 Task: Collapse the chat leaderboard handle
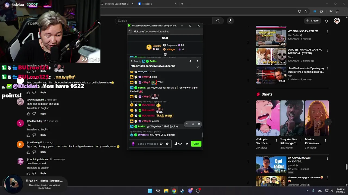(165, 55)
